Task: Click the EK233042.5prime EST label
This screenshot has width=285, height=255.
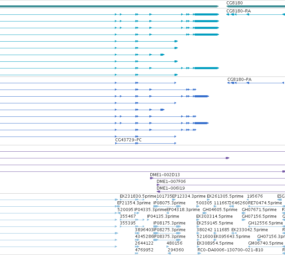Action: coord(250,230)
